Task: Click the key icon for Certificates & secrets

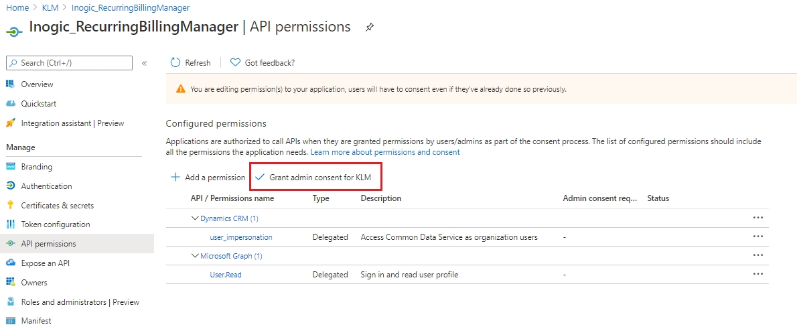Action: [x=10, y=206]
